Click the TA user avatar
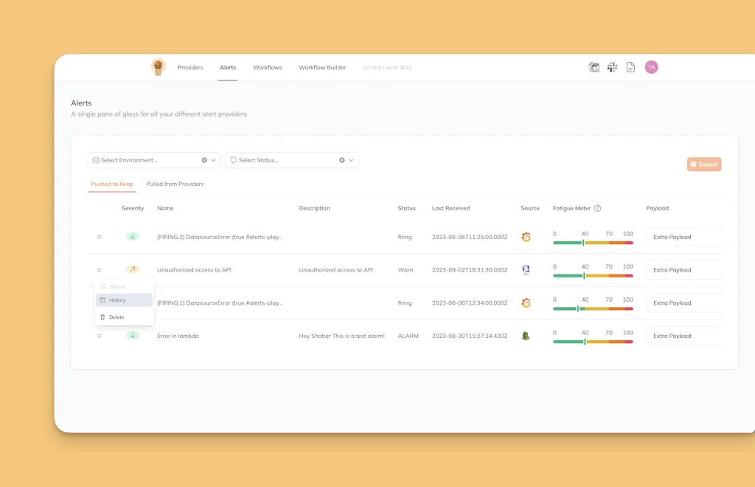This screenshot has width=755, height=487. coord(651,67)
